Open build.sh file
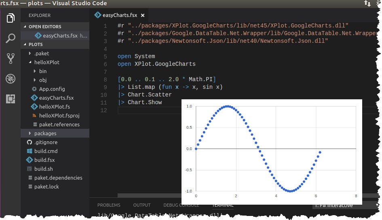Screen dimensions: 382x220 click(43, 169)
